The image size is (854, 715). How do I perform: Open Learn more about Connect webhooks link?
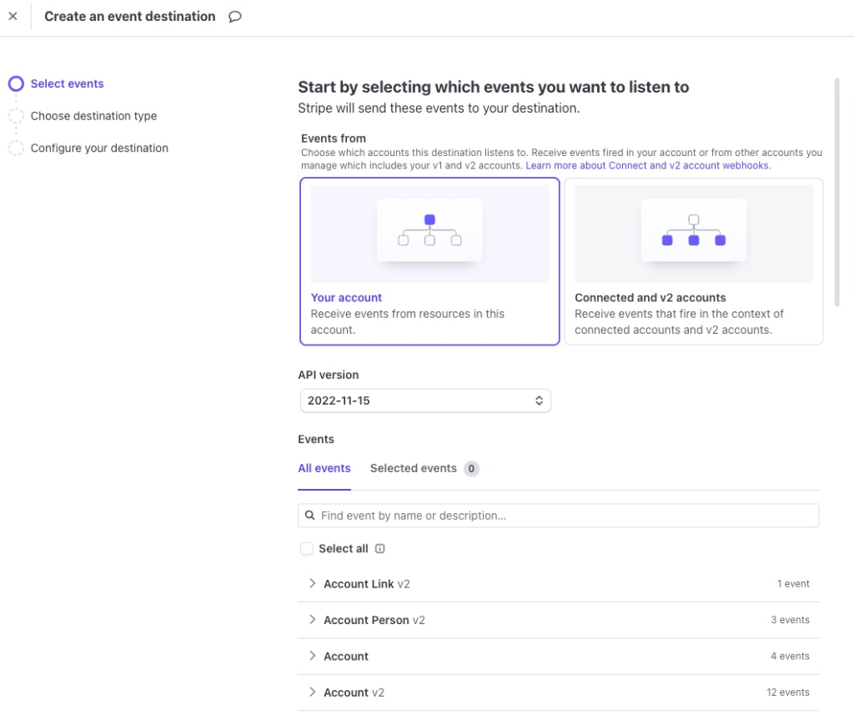coord(648,166)
